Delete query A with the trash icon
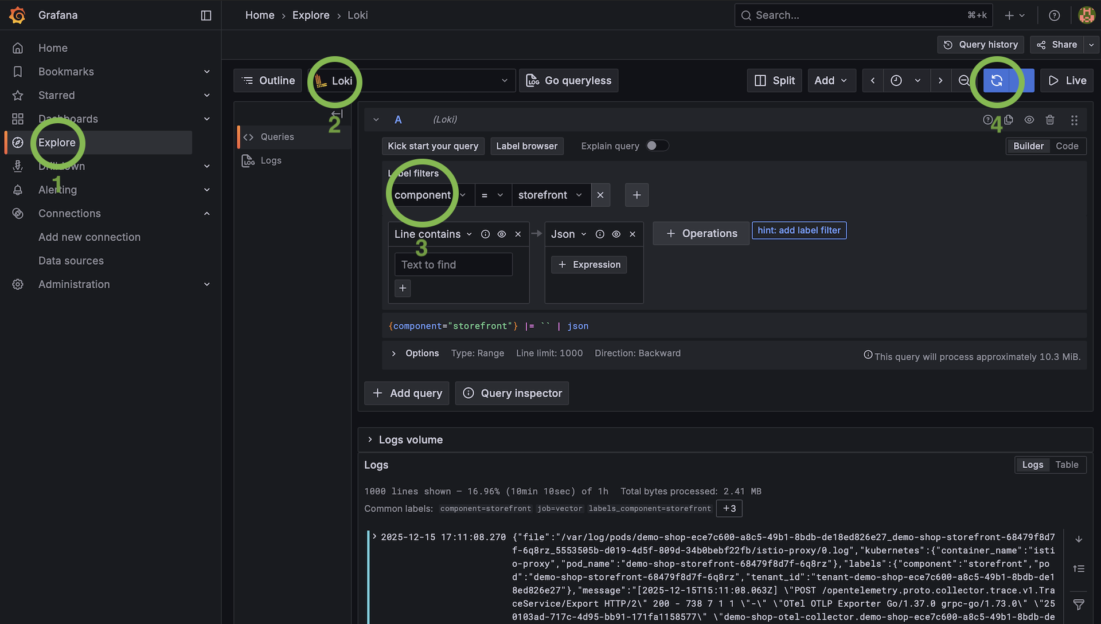The width and height of the screenshot is (1101, 624). pyautogui.click(x=1050, y=120)
